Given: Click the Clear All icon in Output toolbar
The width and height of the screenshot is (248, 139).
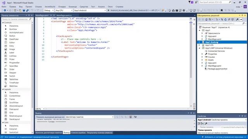Looking at the screenshot, I should 131,117.
